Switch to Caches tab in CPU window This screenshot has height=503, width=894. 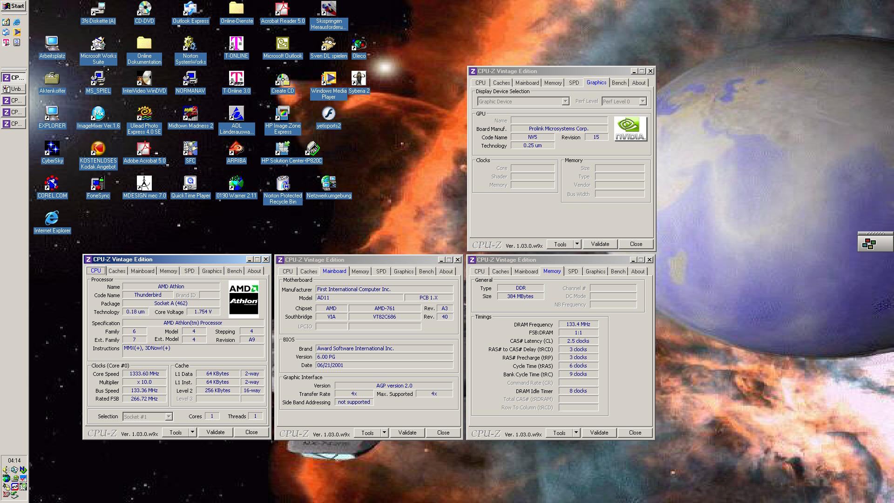click(x=117, y=271)
